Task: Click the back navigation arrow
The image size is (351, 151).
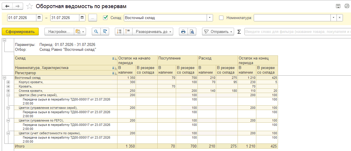Action: click(7, 6)
